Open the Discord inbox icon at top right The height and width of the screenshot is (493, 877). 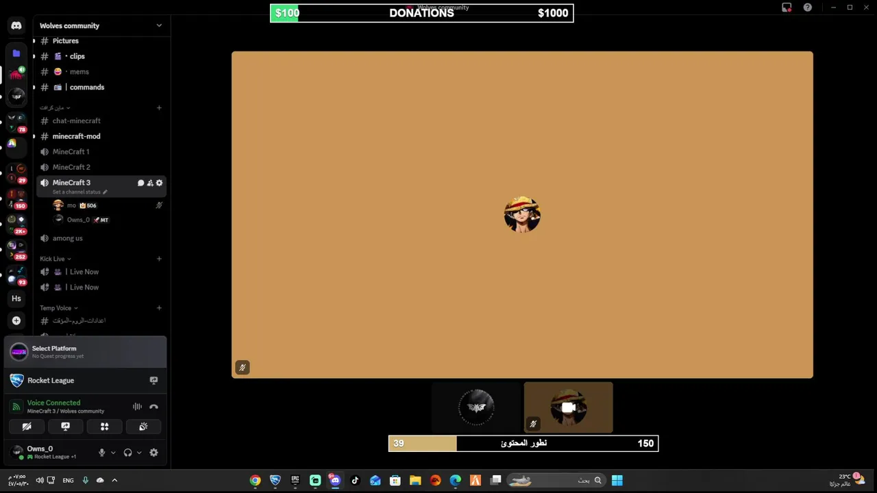[x=787, y=8]
